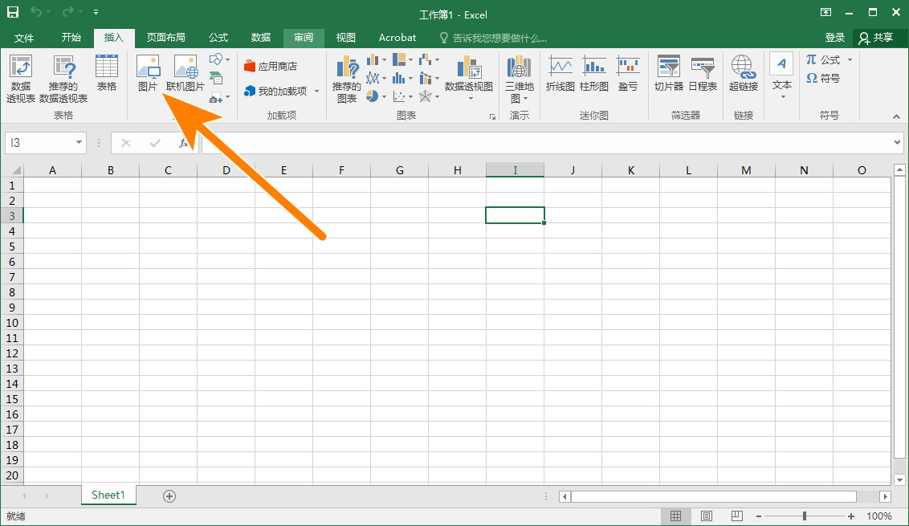
Task: Insert a 超链接 hyperlink
Action: tap(743, 73)
